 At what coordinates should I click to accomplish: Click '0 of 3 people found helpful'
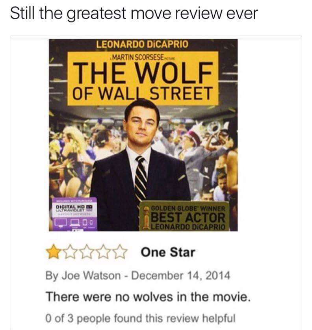[x=140, y=318]
